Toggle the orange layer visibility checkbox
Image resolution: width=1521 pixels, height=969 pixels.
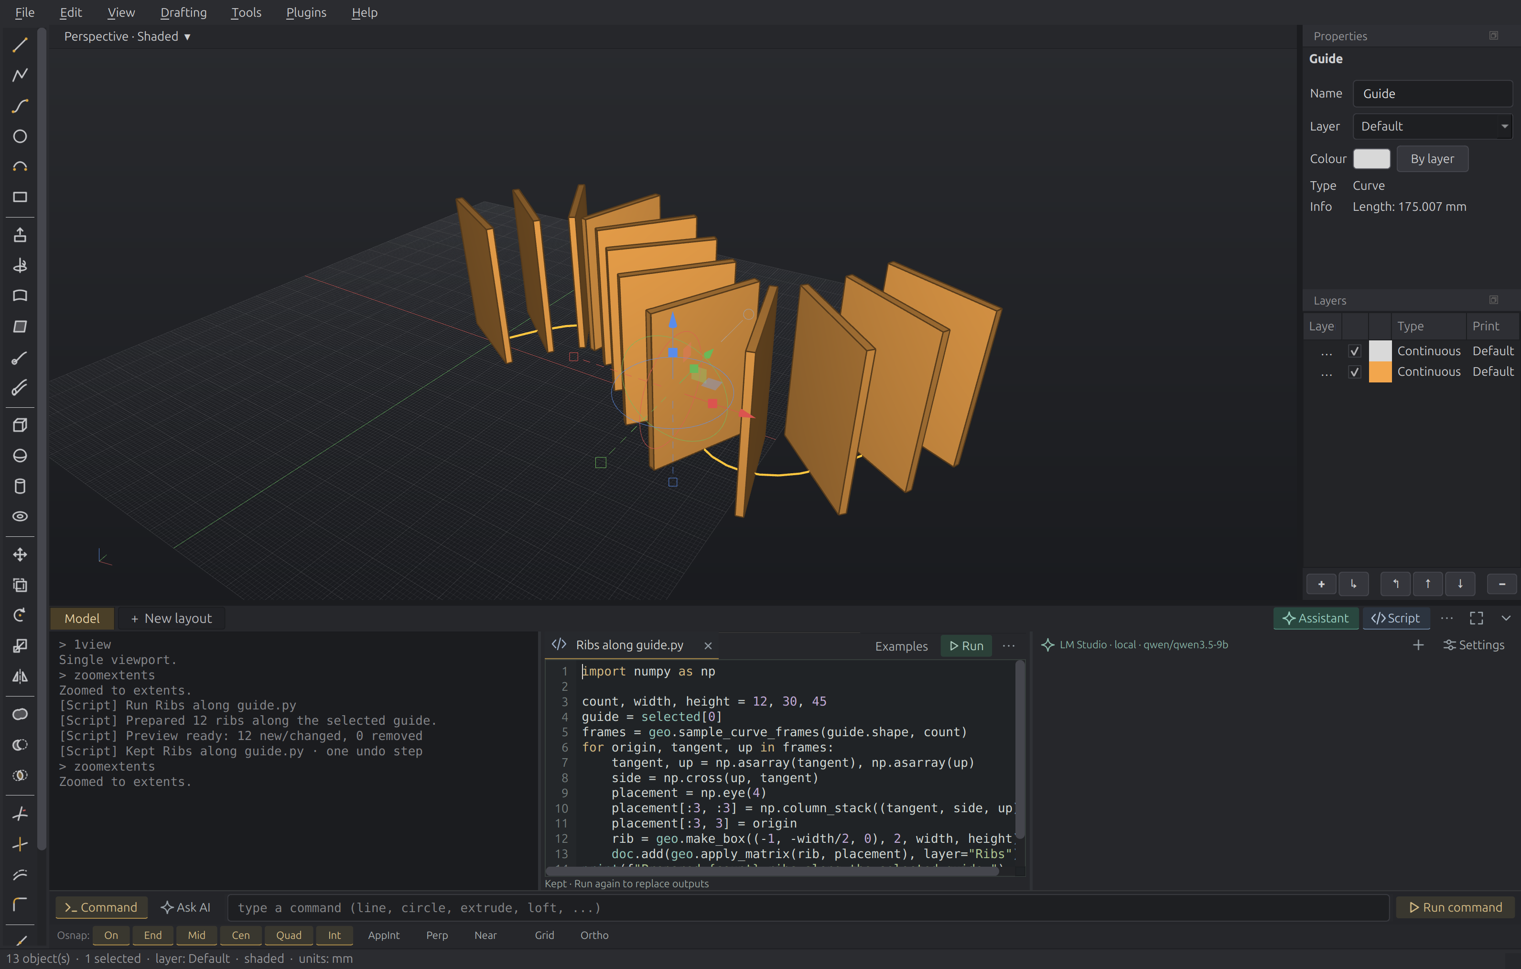(x=1354, y=371)
